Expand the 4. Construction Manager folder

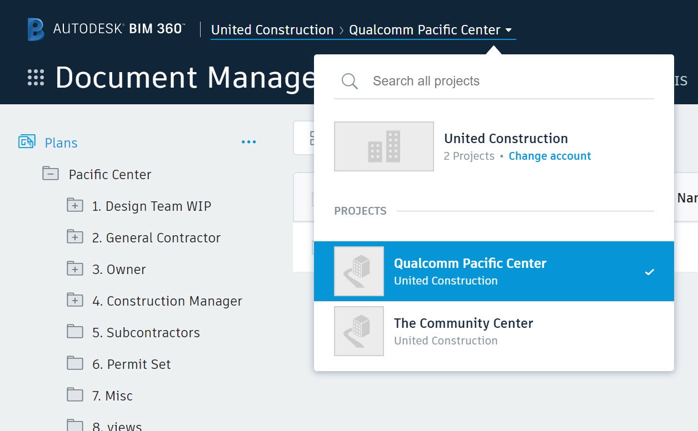(x=75, y=300)
